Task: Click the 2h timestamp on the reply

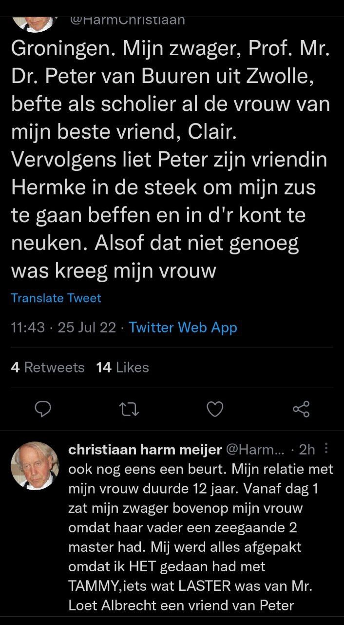Action: (307, 449)
